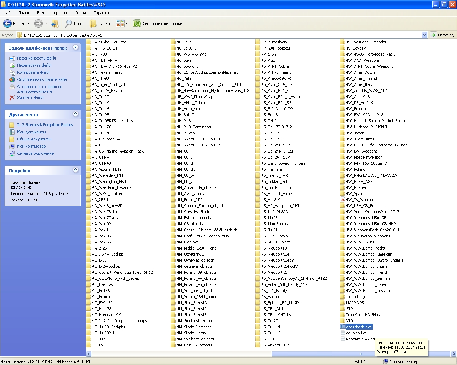457x365 pixels.
Task: Click the classcheck.exe application icon
Action: coord(343,327)
